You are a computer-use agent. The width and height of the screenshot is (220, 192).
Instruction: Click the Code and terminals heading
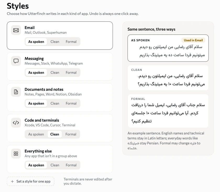[x=42, y=120]
